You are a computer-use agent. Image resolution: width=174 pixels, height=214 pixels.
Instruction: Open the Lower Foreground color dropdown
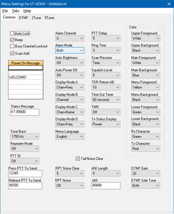(x=145, y=112)
